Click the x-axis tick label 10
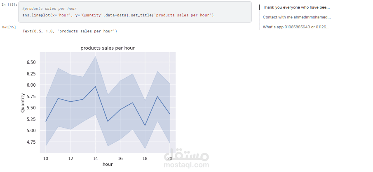373x172 pixels. tap(46, 158)
